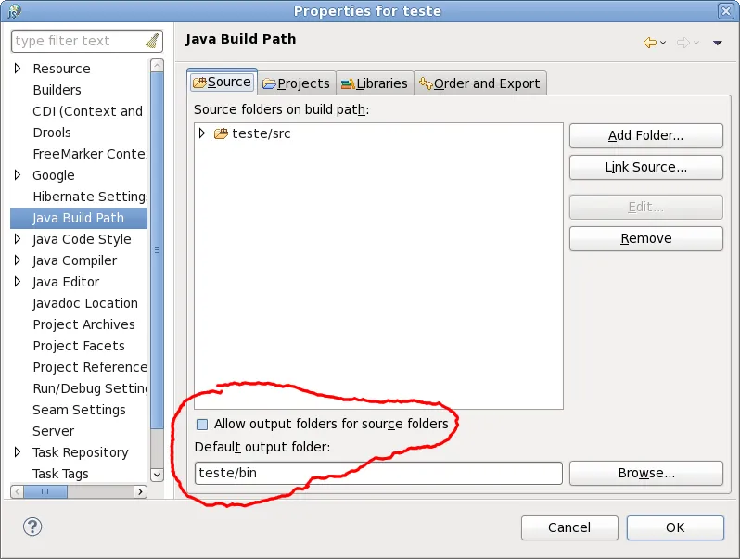740x559 pixels.
Task: Close the Properties for teste dialog
Action: pos(726,11)
